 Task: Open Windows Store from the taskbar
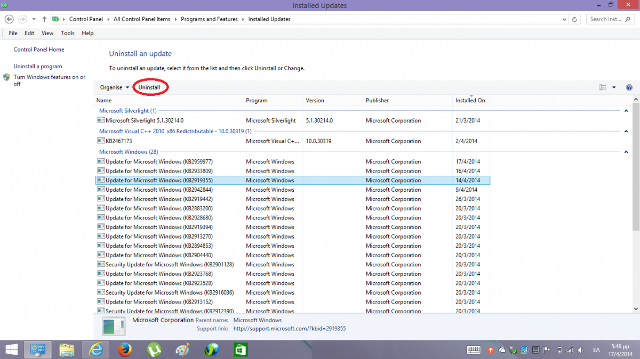(241, 349)
